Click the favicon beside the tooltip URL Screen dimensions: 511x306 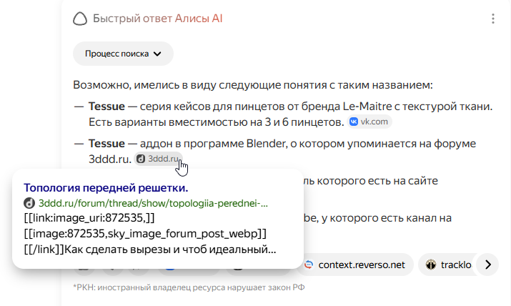tap(29, 204)
